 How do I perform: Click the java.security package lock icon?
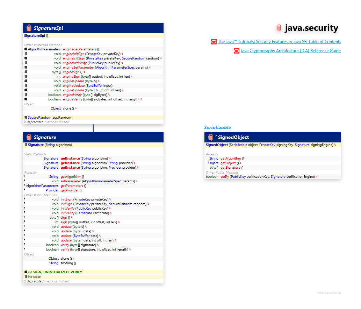pos(279,28)
